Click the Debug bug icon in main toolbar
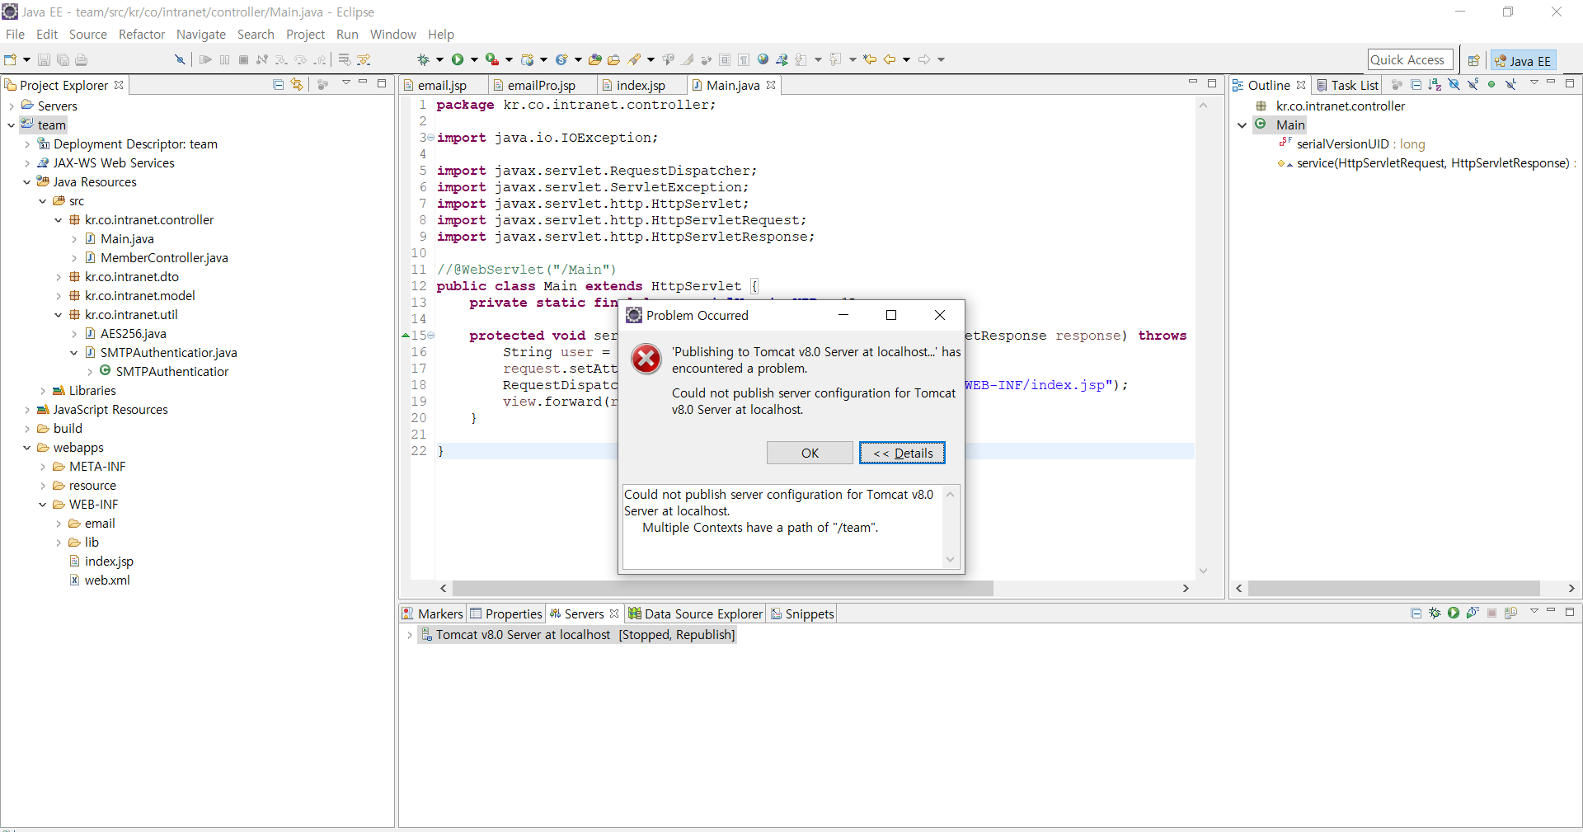 tap(423, 59)
